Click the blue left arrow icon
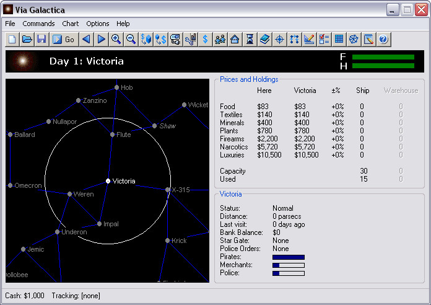 coord(86,39)
